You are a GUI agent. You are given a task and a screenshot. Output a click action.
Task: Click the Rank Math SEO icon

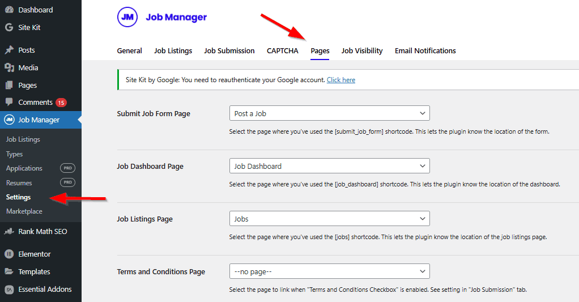point(9,232)
